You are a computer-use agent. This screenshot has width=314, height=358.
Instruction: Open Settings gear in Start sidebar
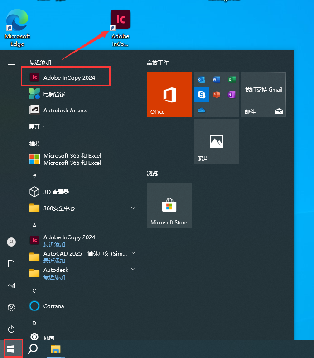coord(11,307)
